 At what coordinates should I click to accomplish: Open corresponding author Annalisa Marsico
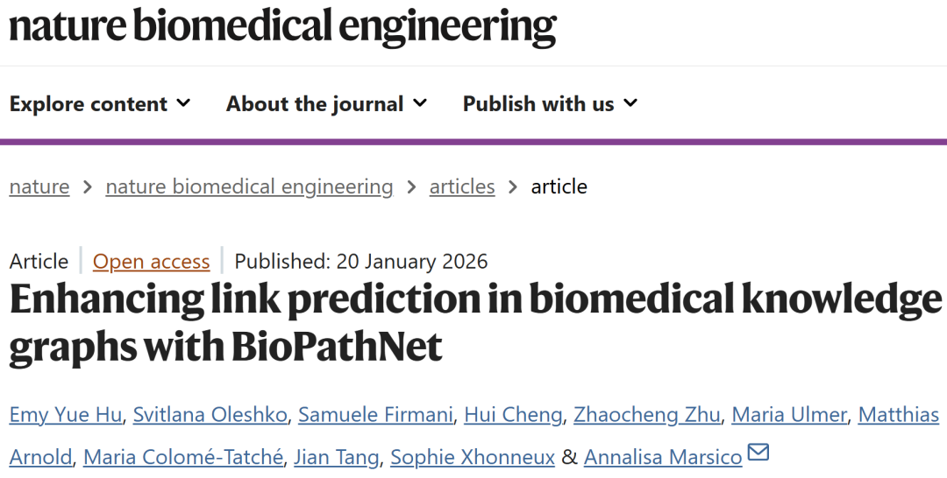pyautogui.click(x=663, y=457)
